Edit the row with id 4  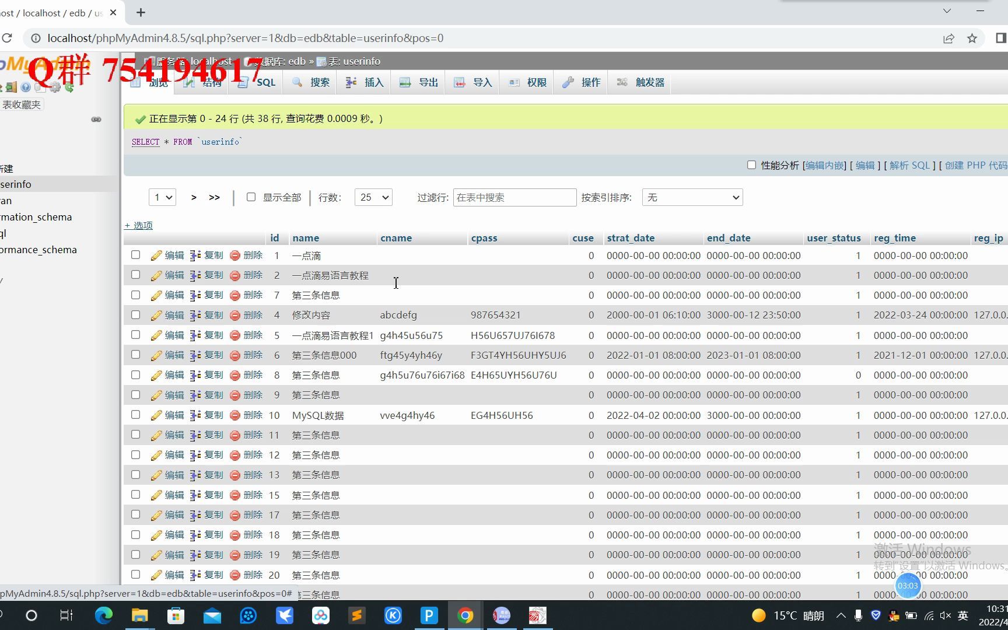173,315
